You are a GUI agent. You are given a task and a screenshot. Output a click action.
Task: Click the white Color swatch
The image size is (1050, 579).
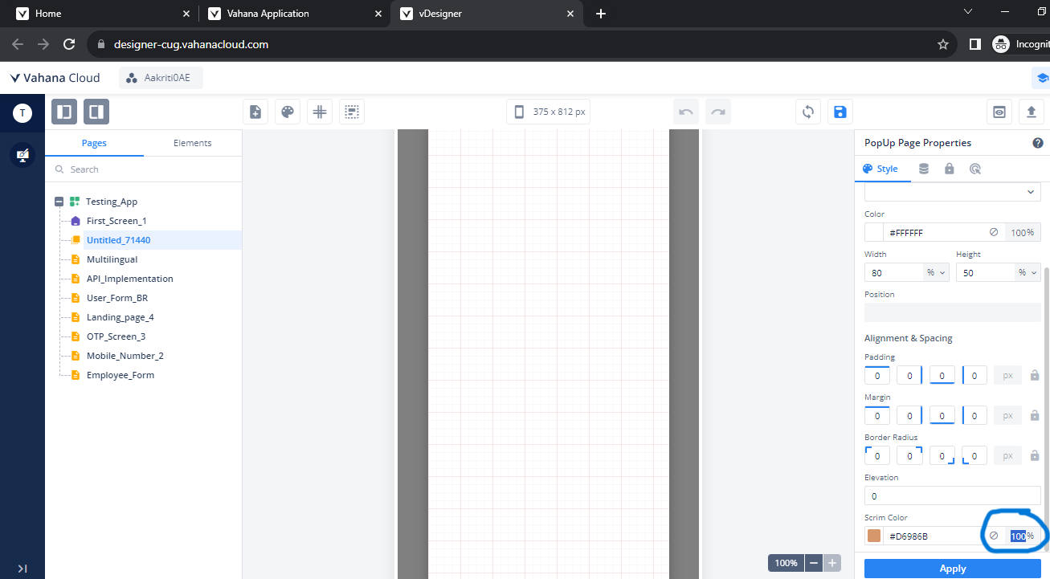[x=874, y=232]
